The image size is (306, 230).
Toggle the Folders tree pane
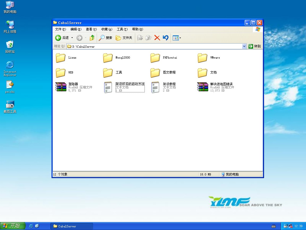[124, 38]
